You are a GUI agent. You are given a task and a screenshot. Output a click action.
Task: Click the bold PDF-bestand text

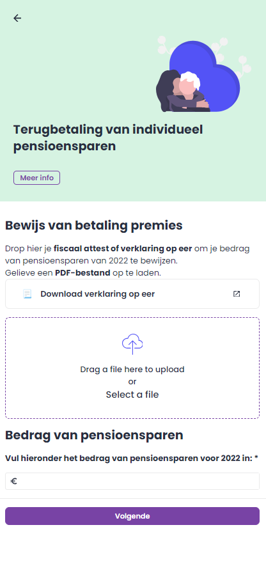click(82, 273)
